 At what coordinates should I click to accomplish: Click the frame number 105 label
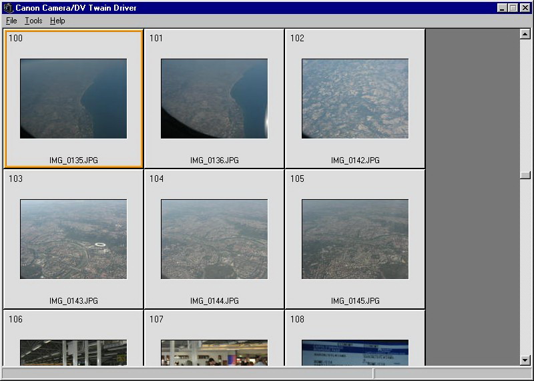pyautogui.click(x=297, y=179)
